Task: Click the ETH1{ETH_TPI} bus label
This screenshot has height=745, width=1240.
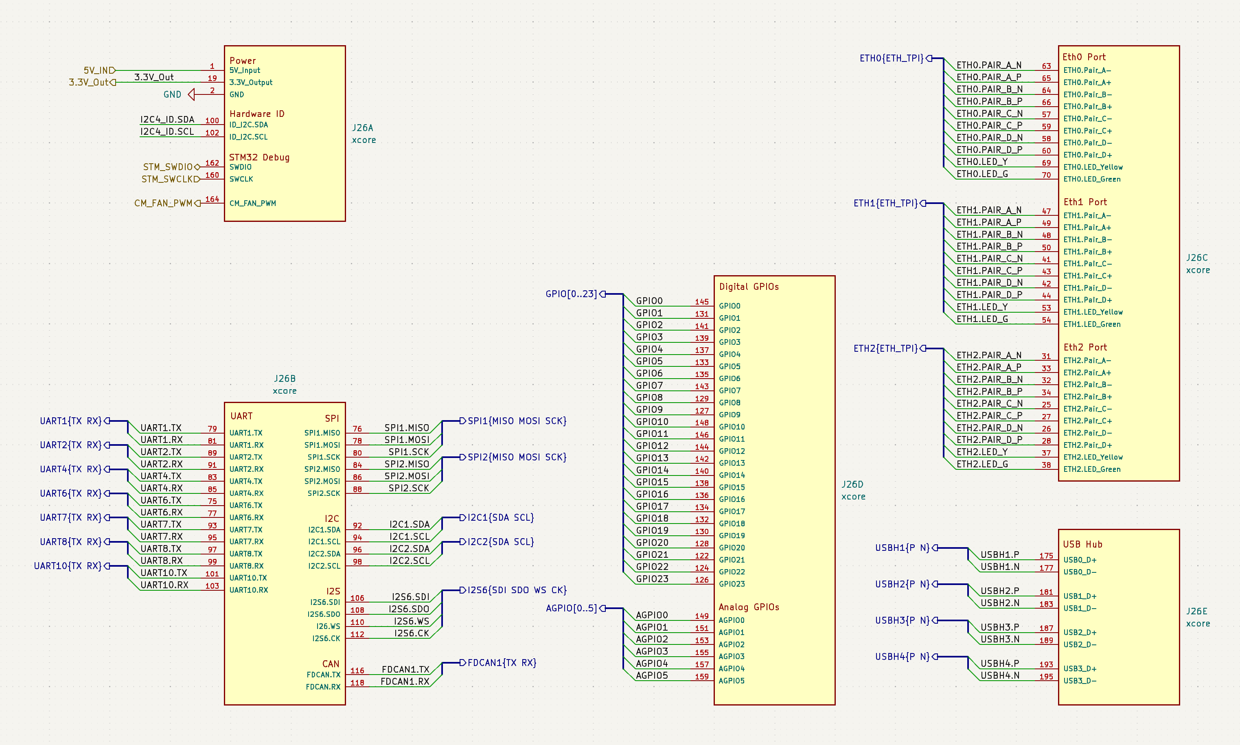Action: (889, 203)
